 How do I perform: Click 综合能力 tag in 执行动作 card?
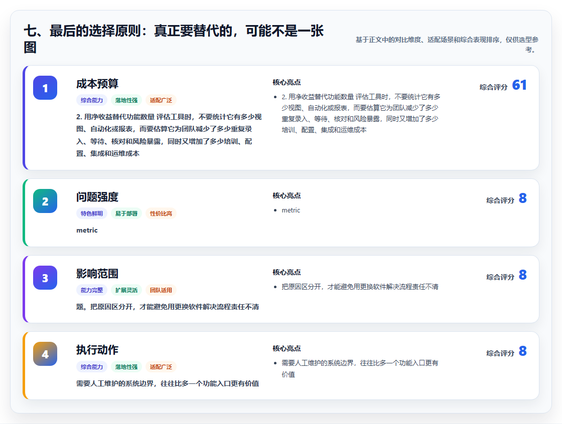click(x=92, y=367)
